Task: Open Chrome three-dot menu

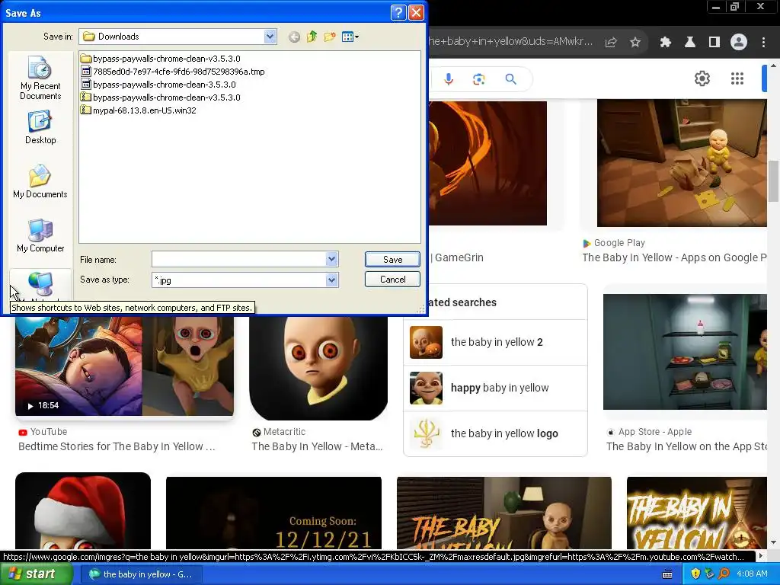Action: 763,43
